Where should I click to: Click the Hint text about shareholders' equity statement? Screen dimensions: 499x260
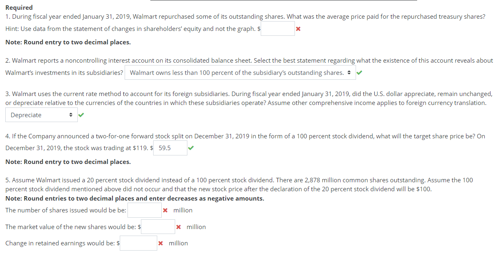tap(130, 29)
